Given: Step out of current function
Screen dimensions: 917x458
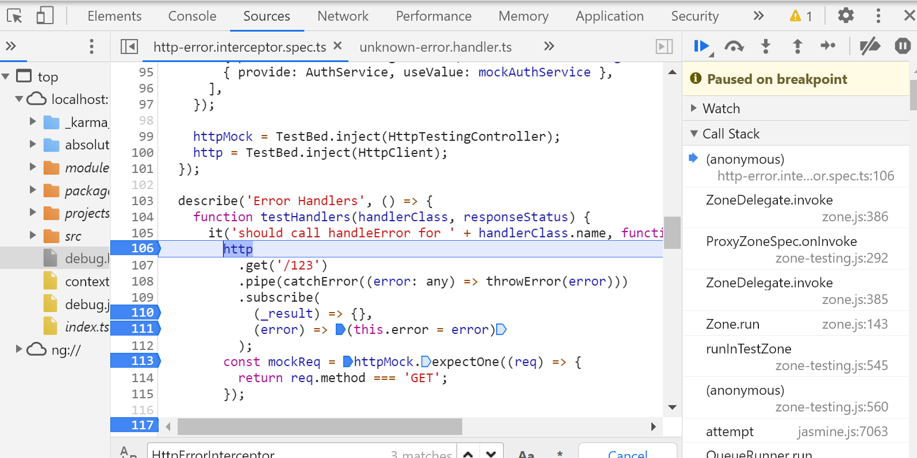Looking at the screenshot, I should pos(797,46).
